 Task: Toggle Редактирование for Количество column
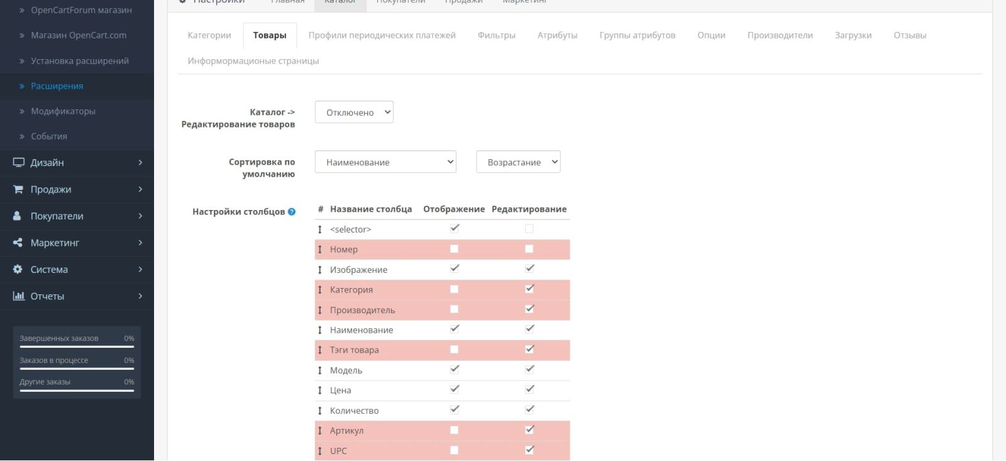pyautogui.click(x=529, y=409)
